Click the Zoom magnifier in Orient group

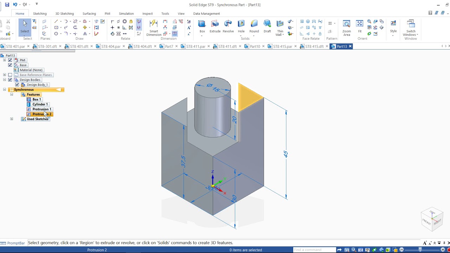[369, 22]
